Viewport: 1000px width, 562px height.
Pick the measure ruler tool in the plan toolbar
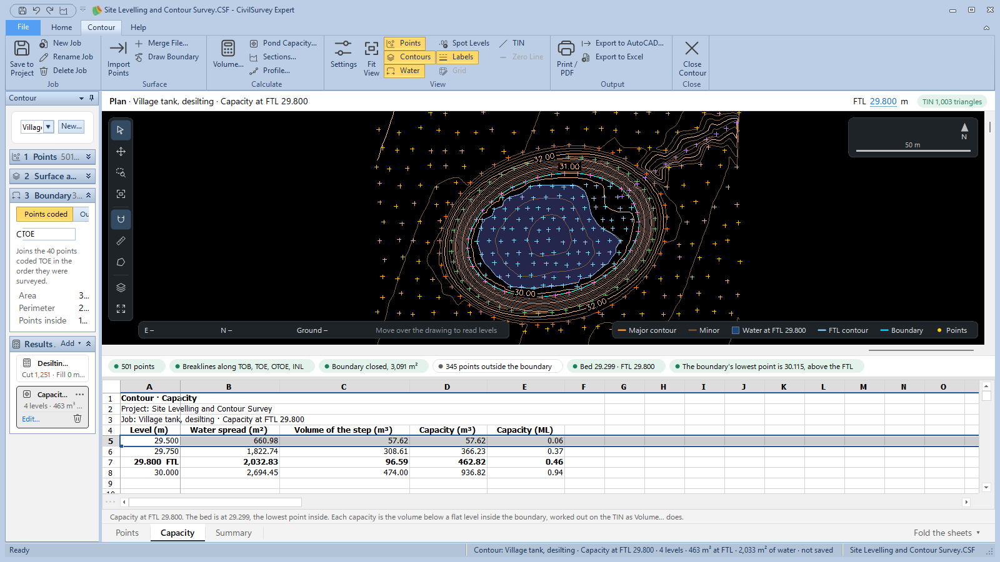pyautogui.click(x=121, y=240)
